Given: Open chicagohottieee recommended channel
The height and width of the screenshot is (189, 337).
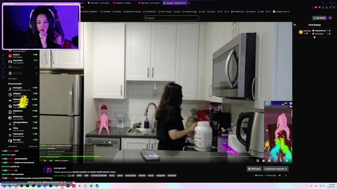Looking at the screenshot, I should [x=23, y=123].
